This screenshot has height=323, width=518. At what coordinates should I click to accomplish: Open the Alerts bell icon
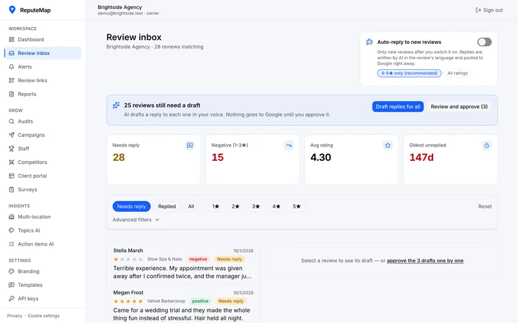coord(12,67)
